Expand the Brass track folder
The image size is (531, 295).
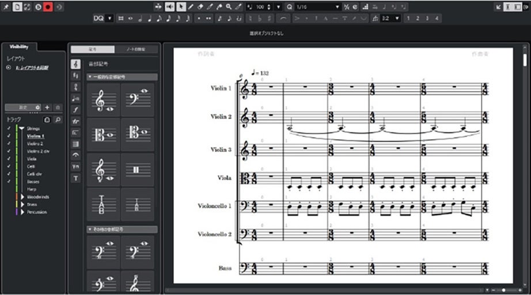coord(24,204)
